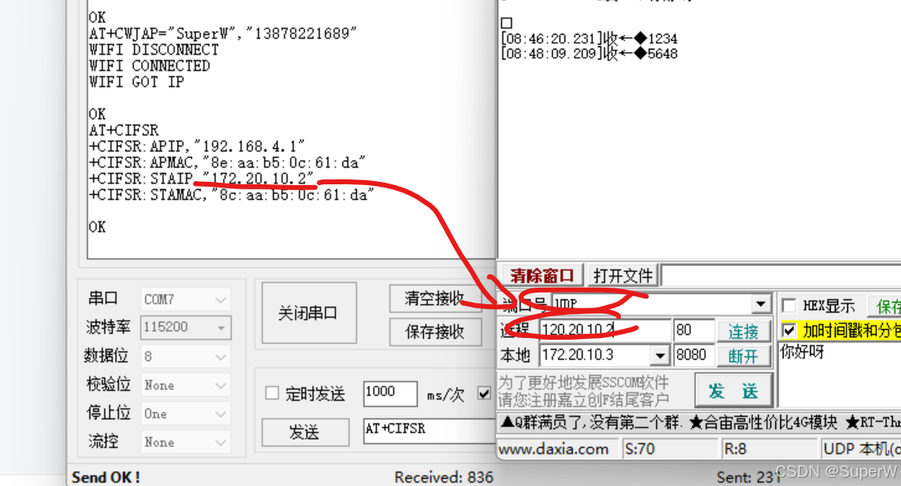Click the AT+CIFSR send input field
This screenshot has width=901, height=486.
click(x=430, y=431)
